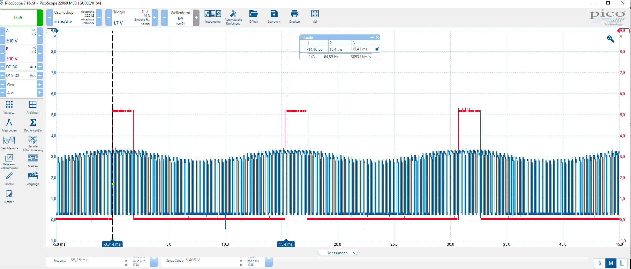Click the blue 9,0 voltage ruler handle
The image size is (631, 269).
pos(52,31)
